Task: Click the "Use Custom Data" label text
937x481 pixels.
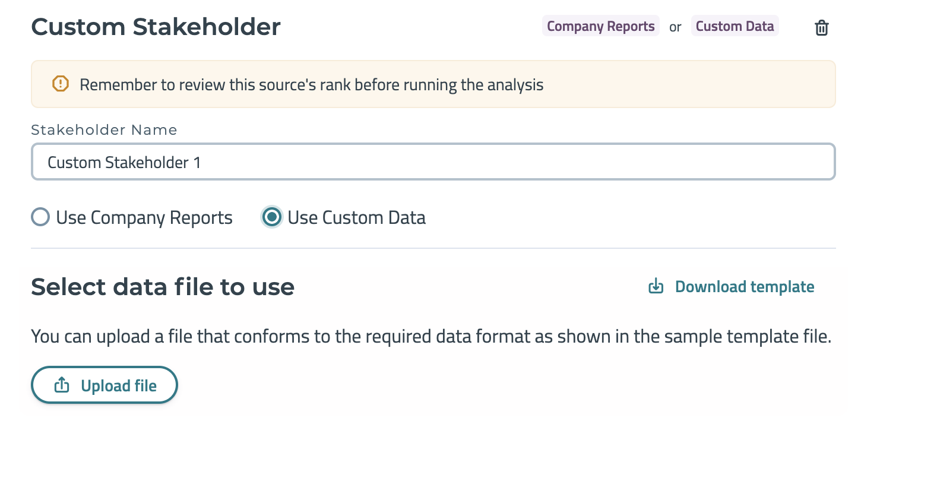Action: click(x=357, y=218)
